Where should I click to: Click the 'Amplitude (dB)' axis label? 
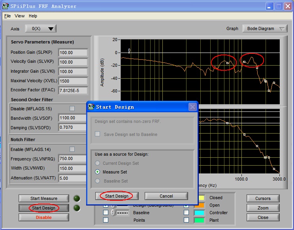[x=102, y=72]
